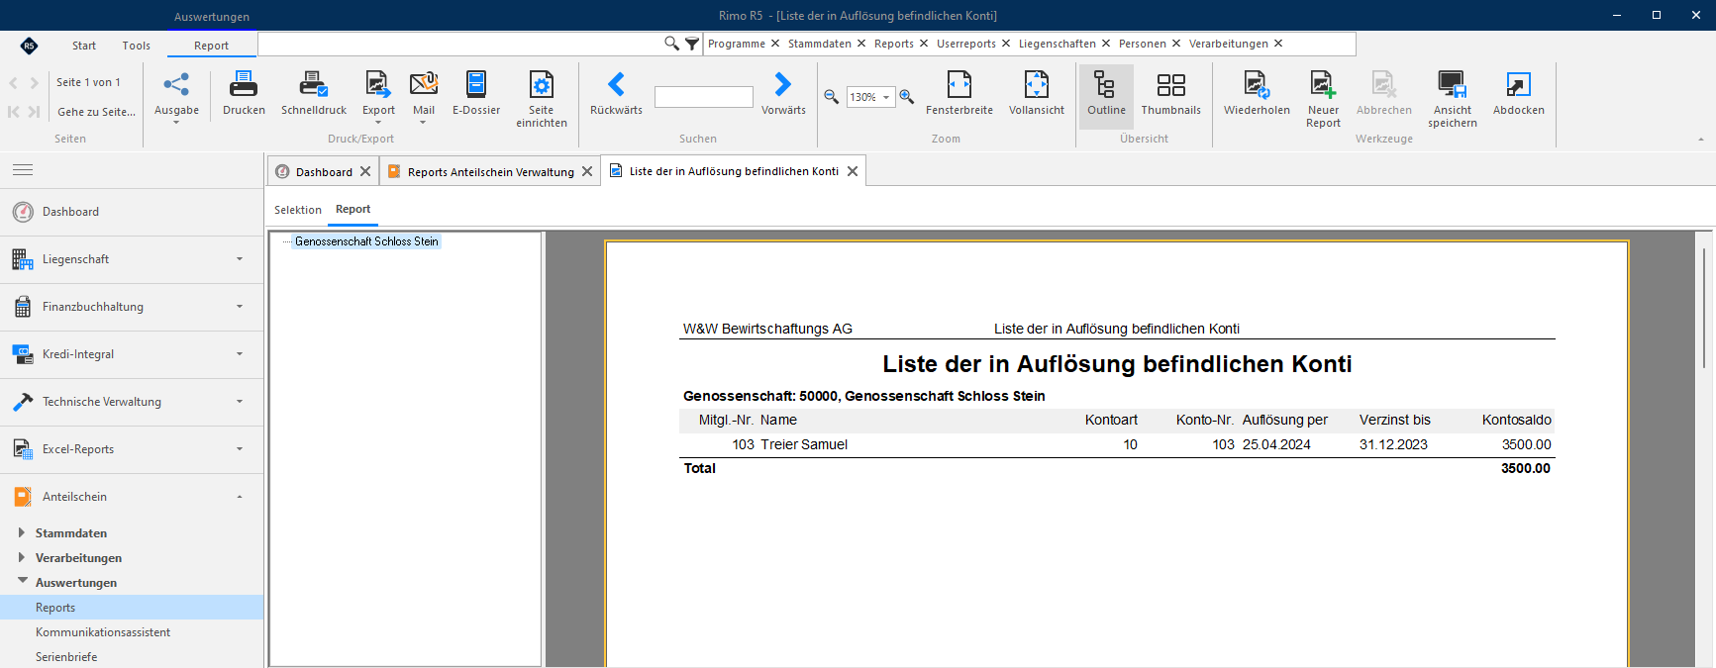This screenshot has width=1716, height=668.
Task: Go to next page arrow
Action: (35, 83)
